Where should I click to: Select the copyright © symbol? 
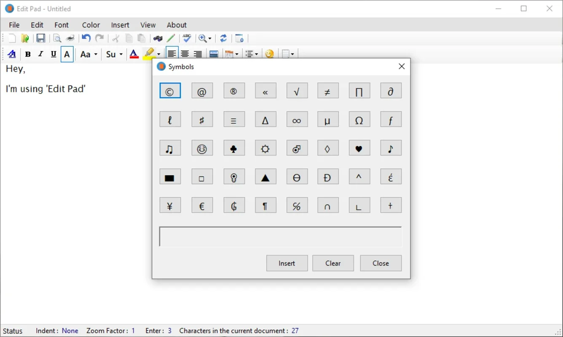click(170, 91)
